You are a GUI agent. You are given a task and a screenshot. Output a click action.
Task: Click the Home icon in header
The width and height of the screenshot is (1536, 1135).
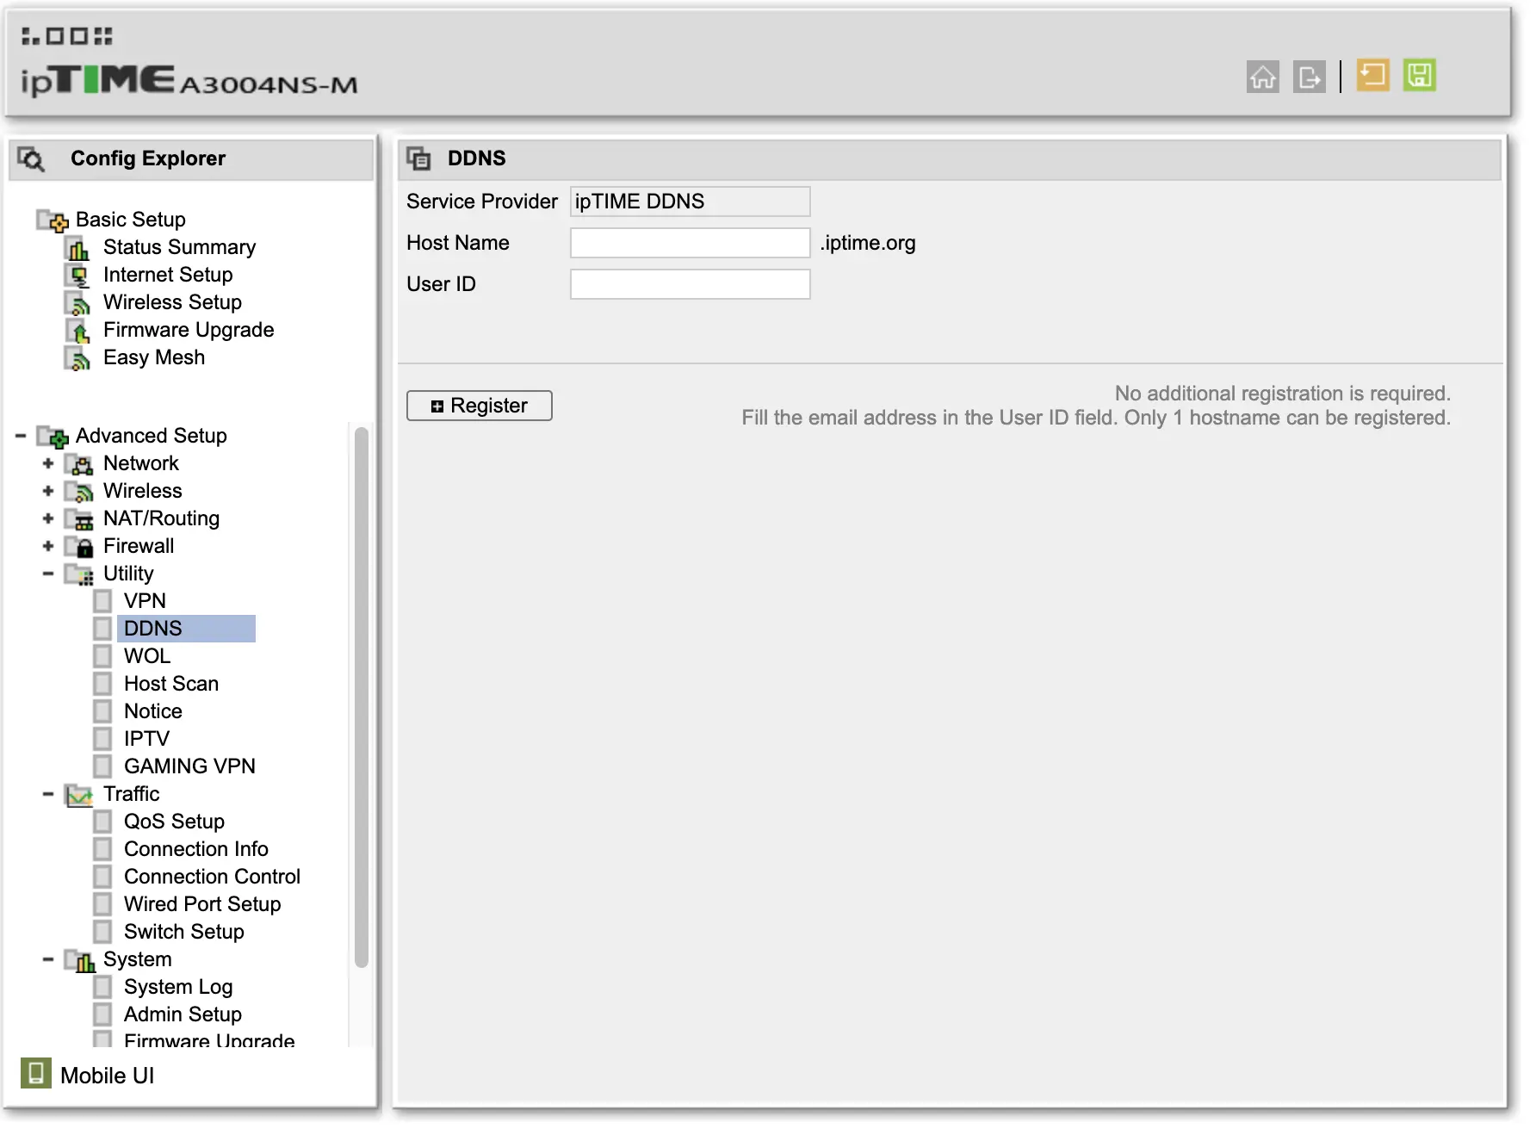click(1262, 77)
